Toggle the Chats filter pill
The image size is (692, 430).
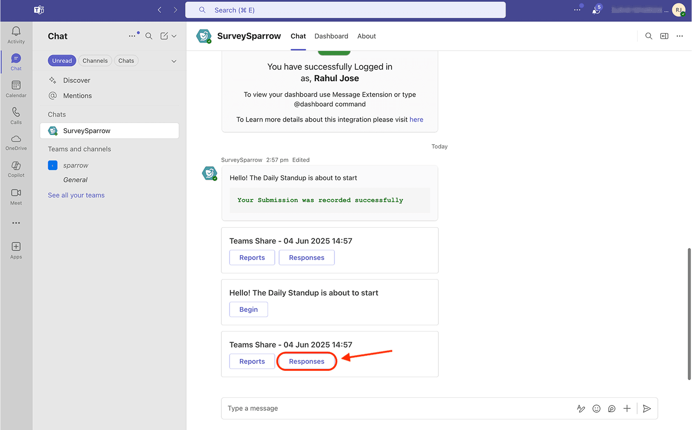[126, 61]
